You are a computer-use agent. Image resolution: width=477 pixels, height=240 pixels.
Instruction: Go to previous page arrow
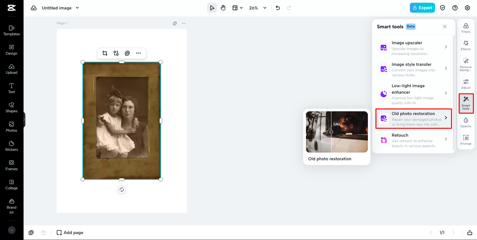click(x=431, y=233)
